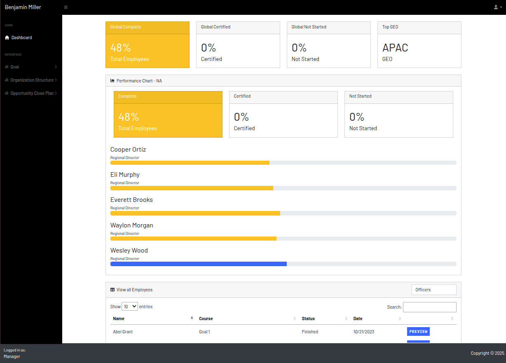Screen dimensions: 506x363
Task: Click the Global Complete 48% card
Action: pyautogui.click(x=148, y=44)
